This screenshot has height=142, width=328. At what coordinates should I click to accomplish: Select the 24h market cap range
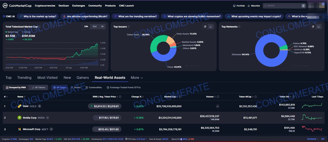tap(86, 26)
